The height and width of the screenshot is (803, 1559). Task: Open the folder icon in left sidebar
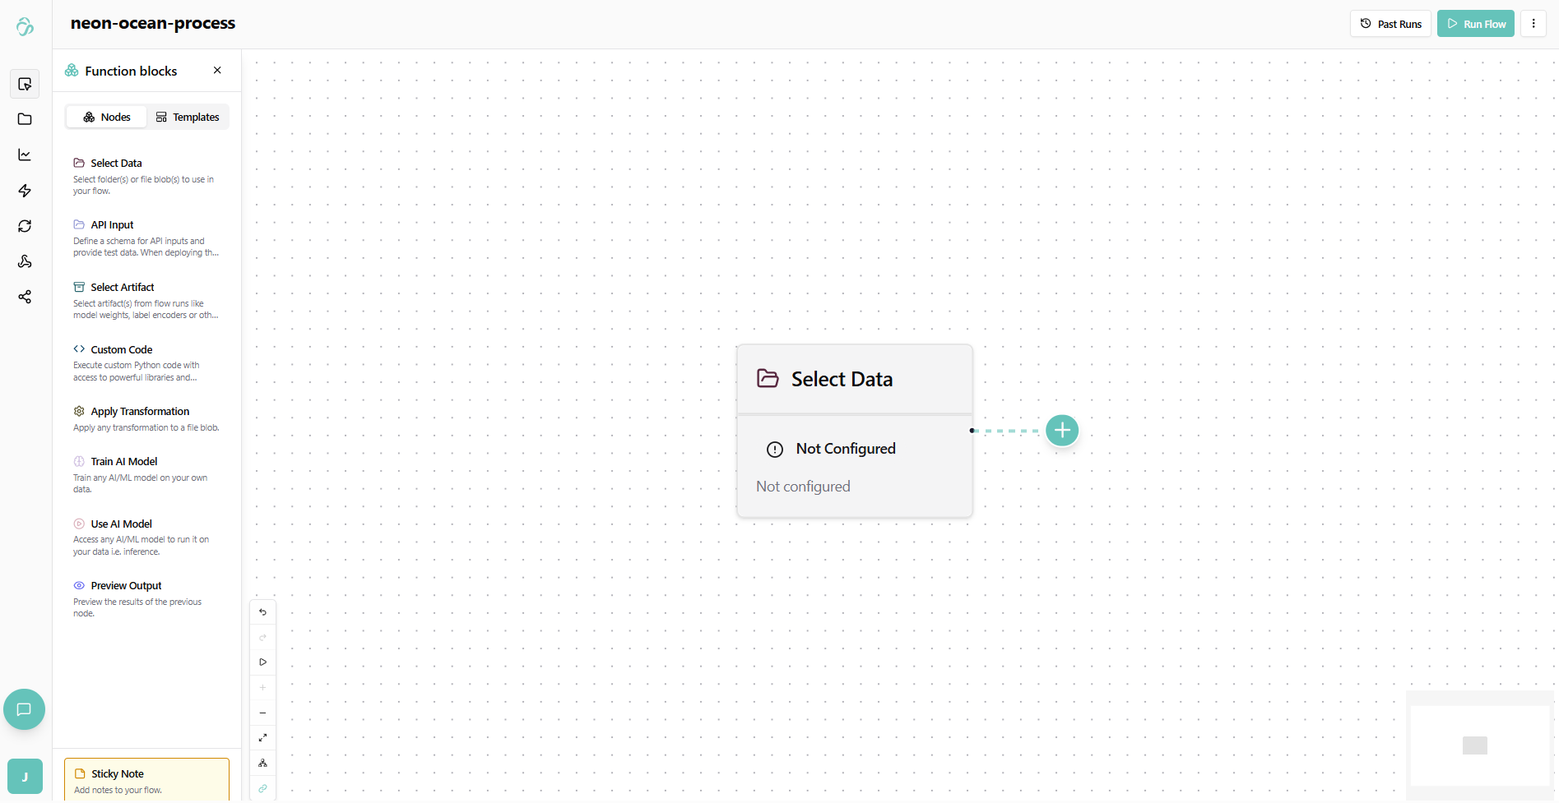[x=25, y=119]
